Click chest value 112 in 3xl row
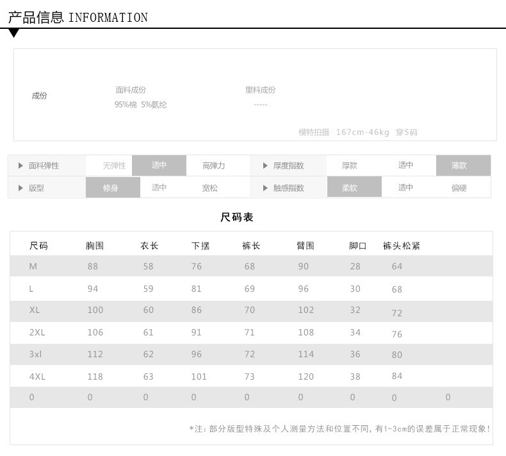The image size is (506, 456). 95,354
